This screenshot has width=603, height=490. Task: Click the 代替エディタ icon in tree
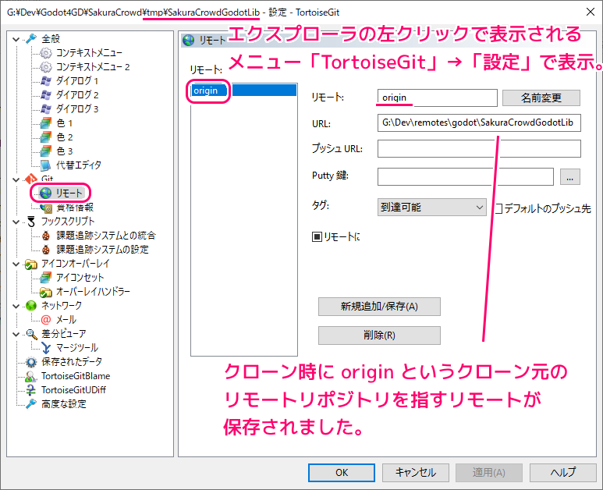click(x=45, y=165)
